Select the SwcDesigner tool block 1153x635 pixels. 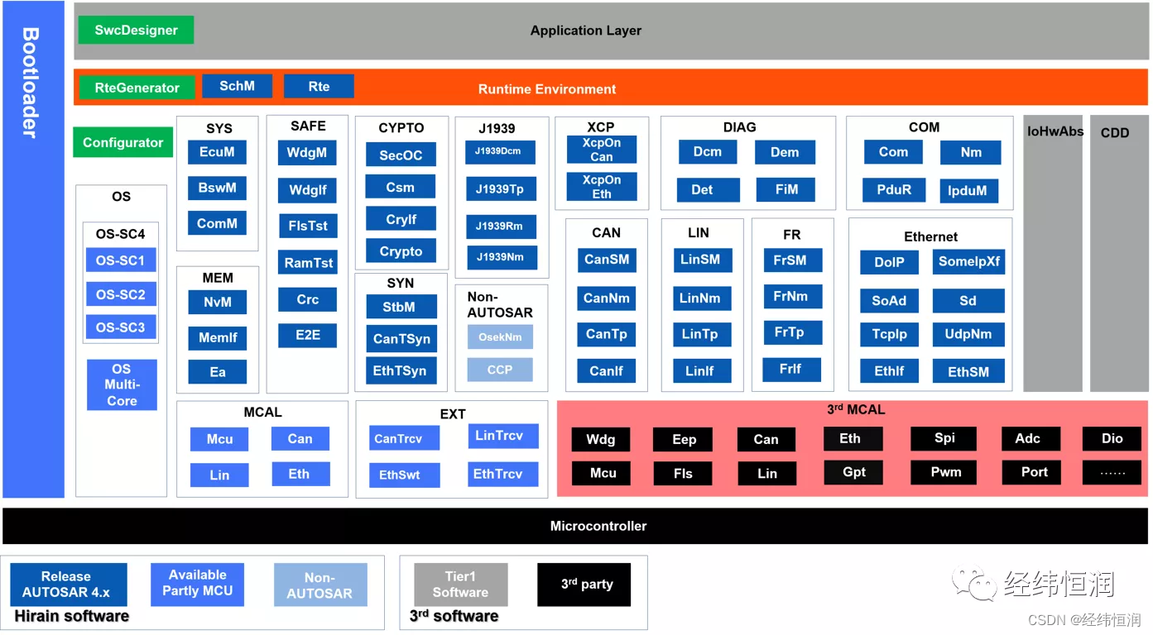point(135,29)
